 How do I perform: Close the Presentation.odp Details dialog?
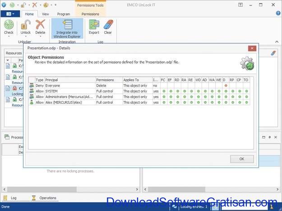[x=252, y=48]
